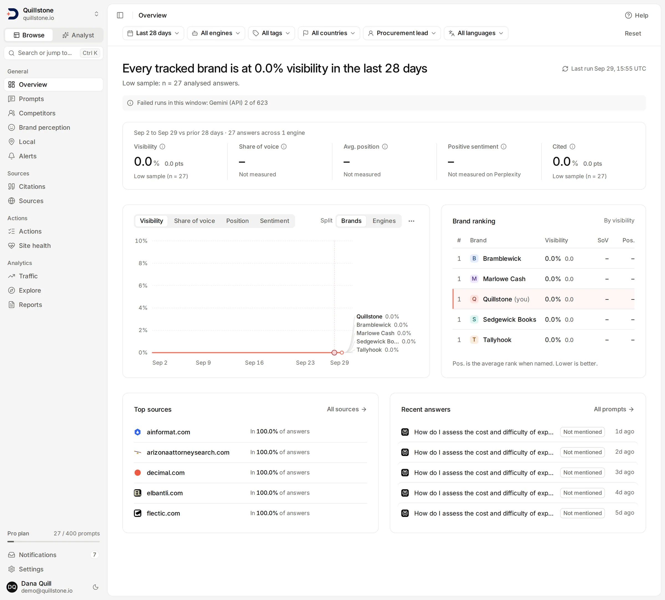Open the All engines filter dropdown

[x=216, y=33]
